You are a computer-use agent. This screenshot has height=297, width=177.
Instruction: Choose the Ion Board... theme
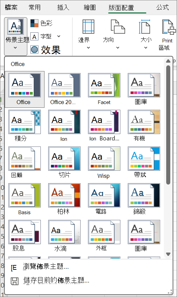104,126
